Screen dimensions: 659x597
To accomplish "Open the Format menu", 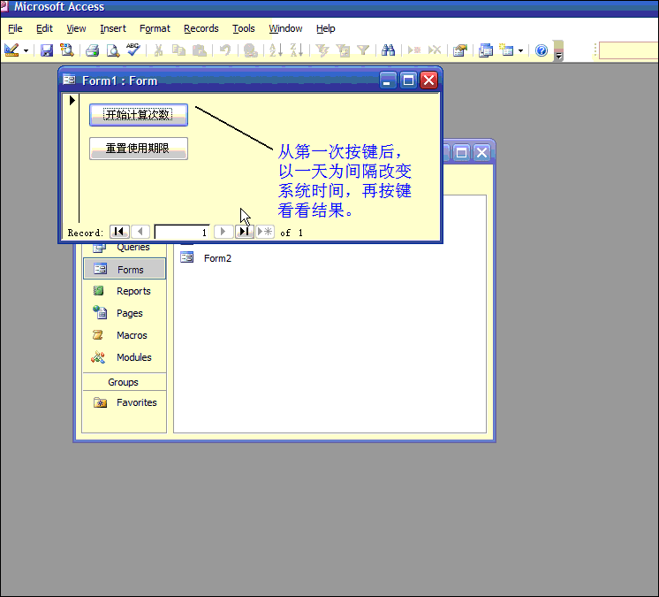I will [155, 28].
